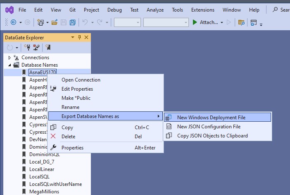This screenshot has height=195, width=290.
Task: Click the Copy JSON Objects clipboard icon
Action: coord(169,135)
